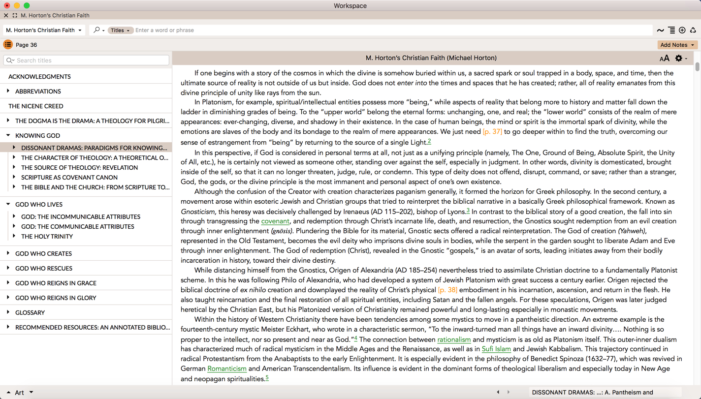This screenshot has height=399, width=701.
Task: Click the full-screen zone icon beside tab title
Action: (x=15, y=15)
